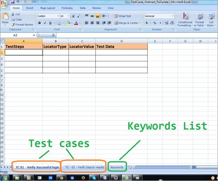This screenshot has height=181, width=218.
Task: Click the Undo icon in quick access toolbar
Action: click(x=18, y=2)
